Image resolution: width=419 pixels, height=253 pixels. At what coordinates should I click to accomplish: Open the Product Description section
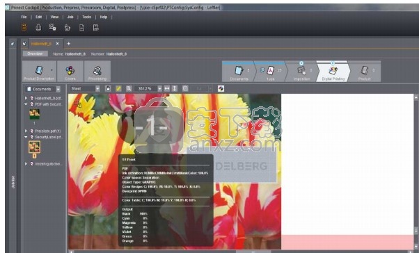pos(39,72)
